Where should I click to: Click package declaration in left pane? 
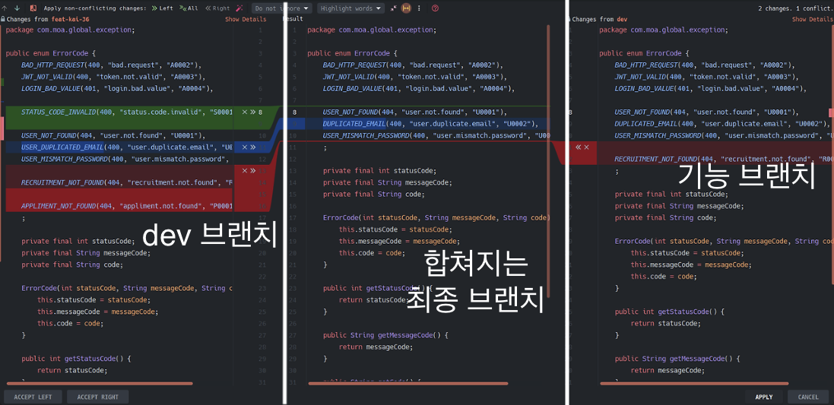(70, 30)
